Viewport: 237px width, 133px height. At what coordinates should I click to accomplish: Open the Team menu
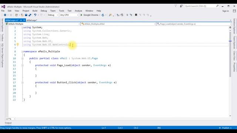click(53, 11)
